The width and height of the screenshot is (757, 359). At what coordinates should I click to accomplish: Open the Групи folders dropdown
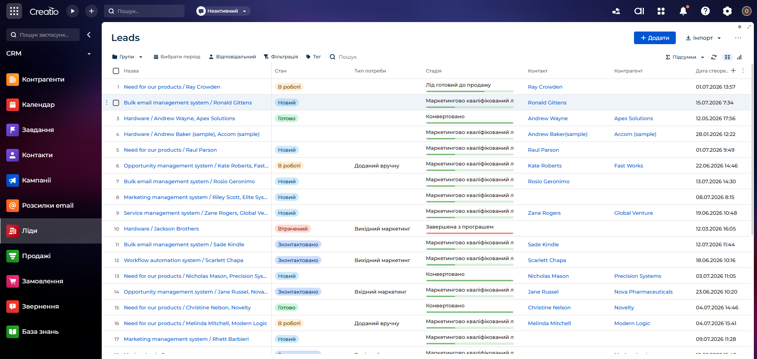[x=127, y=57]
